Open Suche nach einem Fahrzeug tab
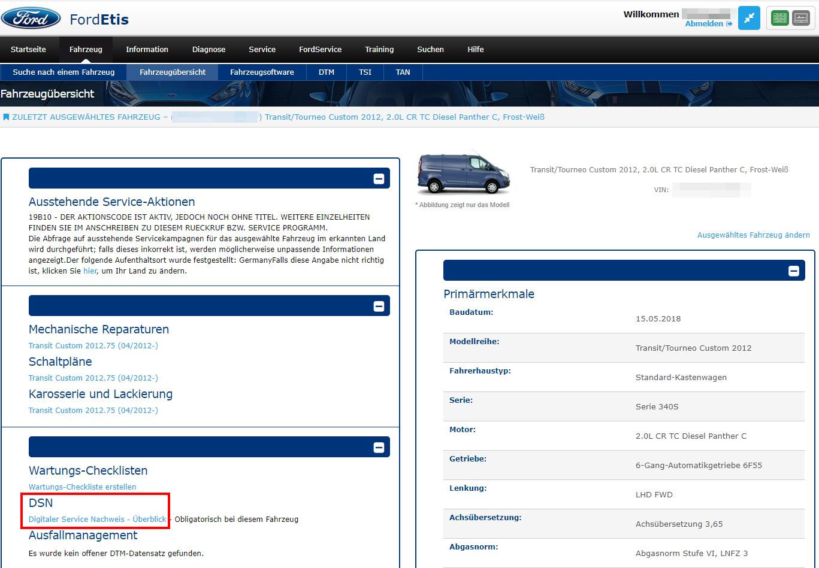 coord(64,72)
